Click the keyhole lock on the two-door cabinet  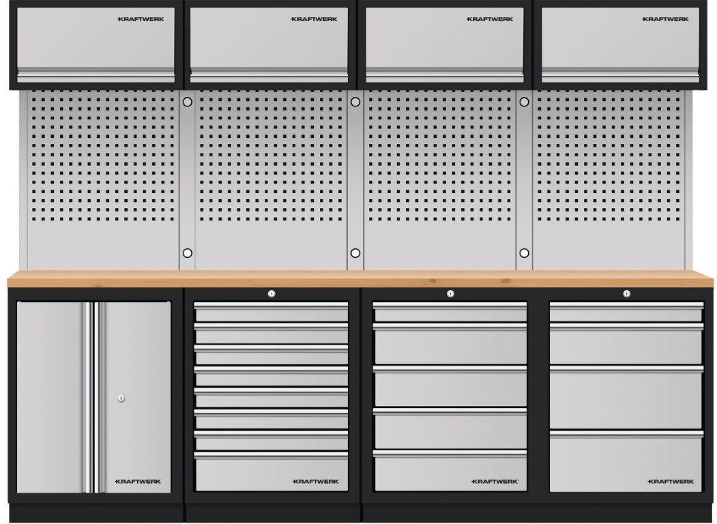pos(121,398)
